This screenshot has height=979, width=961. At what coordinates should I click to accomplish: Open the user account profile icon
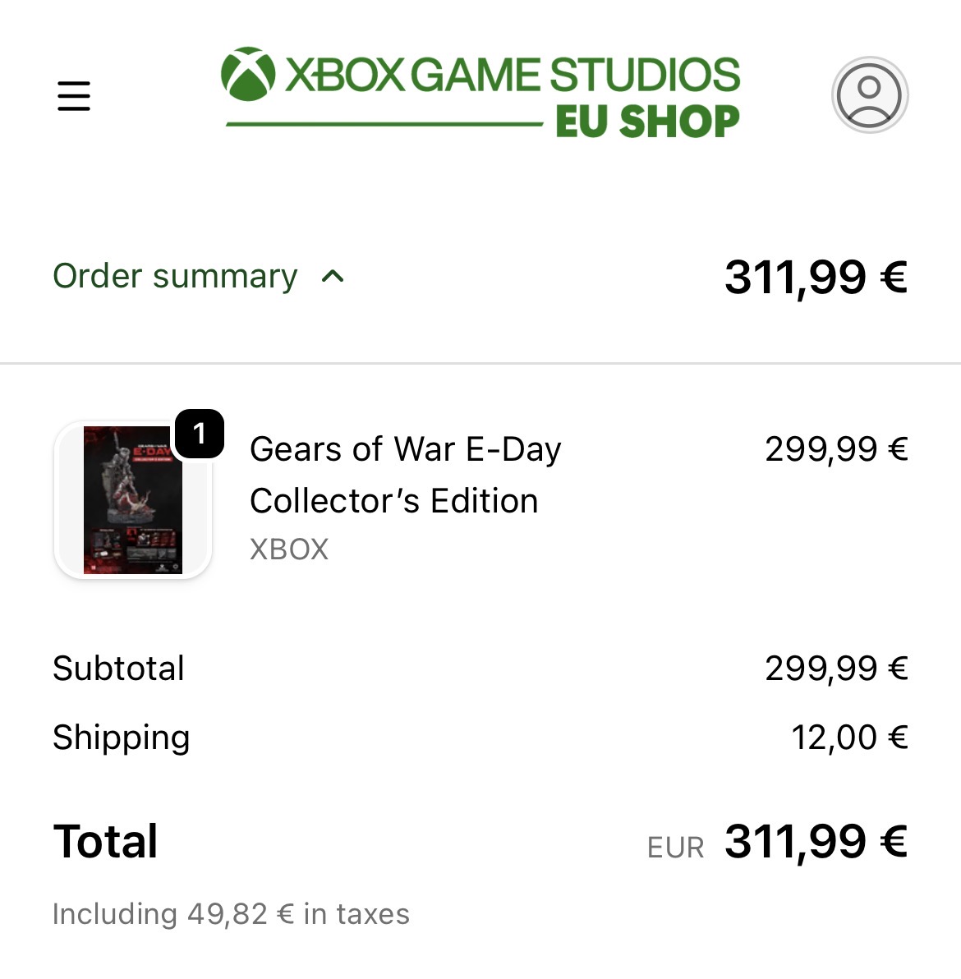coord(869,95)
